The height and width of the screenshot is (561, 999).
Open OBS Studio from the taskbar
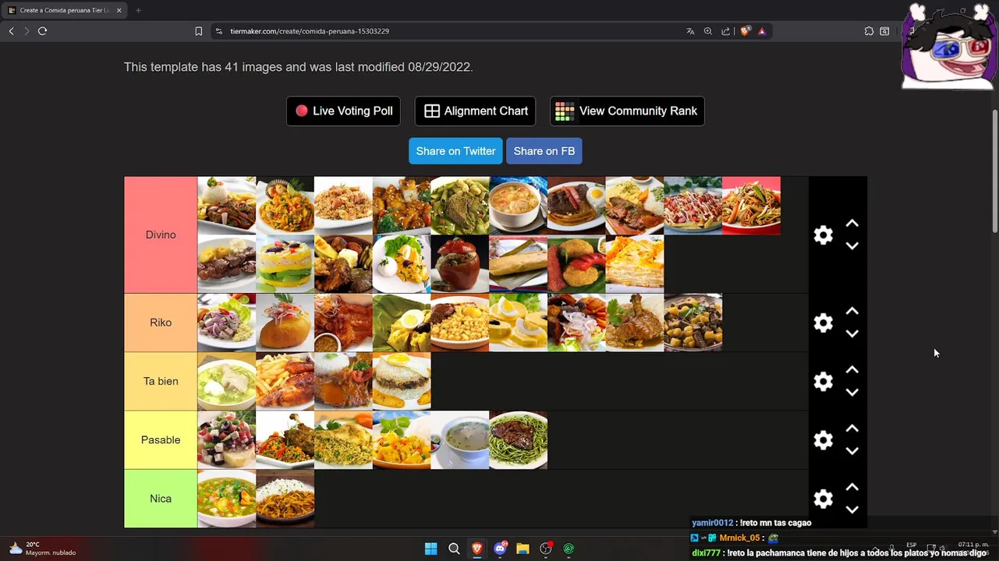click(x=546, y=549)
